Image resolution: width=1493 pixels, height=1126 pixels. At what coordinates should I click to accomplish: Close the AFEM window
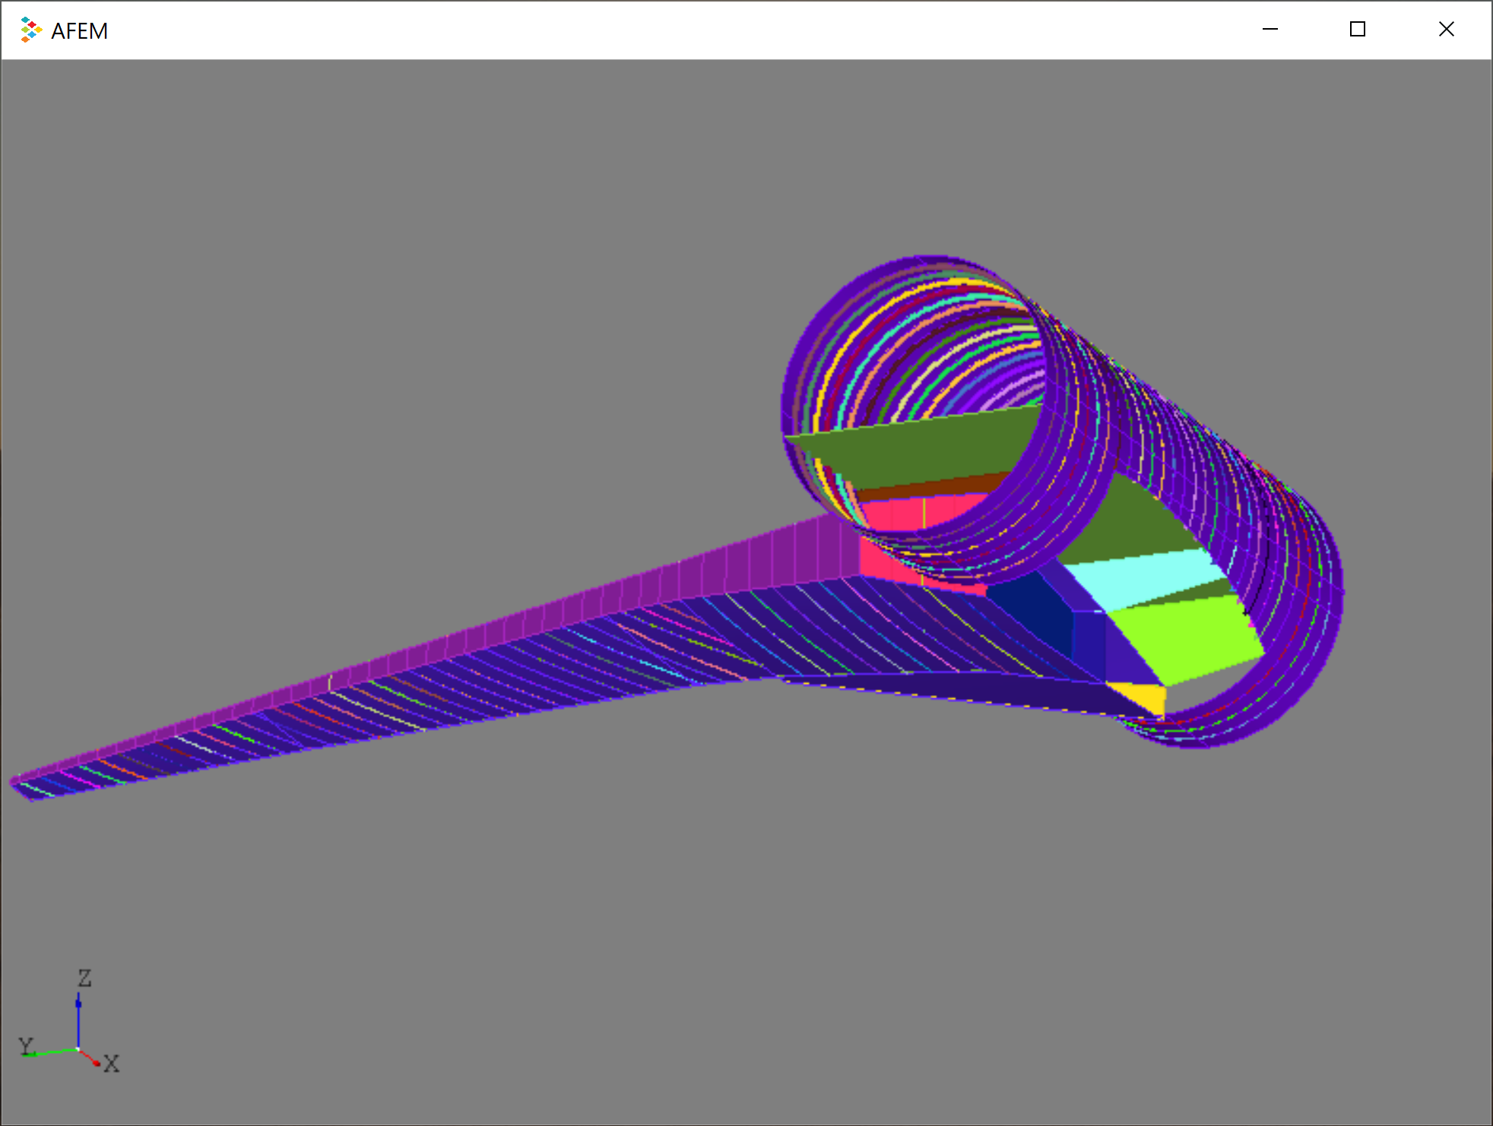pos(1447,30)
